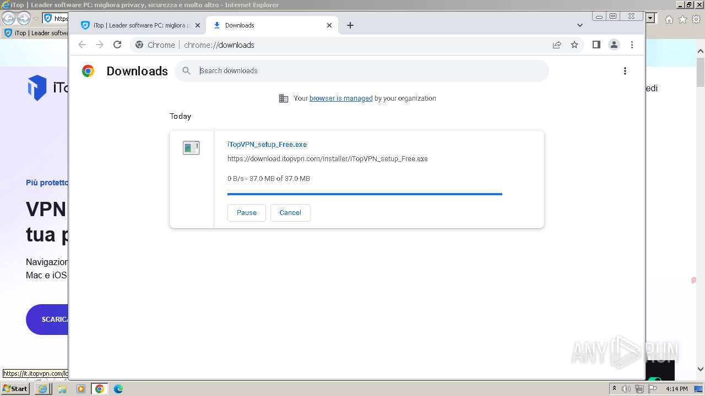The height and width of the screenshot is (396, 705).
Task: Close the iTop Leader software tab
Action: 198,25
